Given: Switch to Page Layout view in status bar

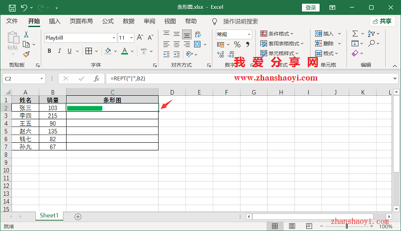Looking at the screenshot, I should pyautogui.click(x=292, y=226).
